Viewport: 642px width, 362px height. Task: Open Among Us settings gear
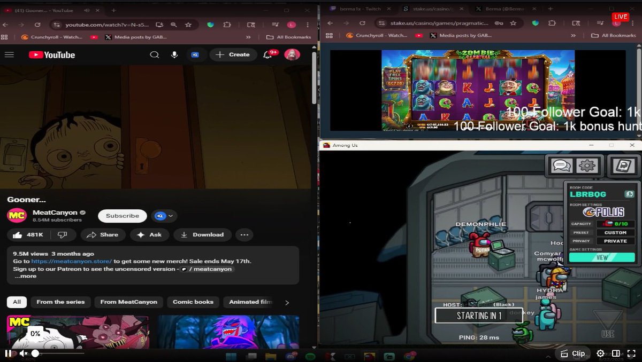[587, 166]
